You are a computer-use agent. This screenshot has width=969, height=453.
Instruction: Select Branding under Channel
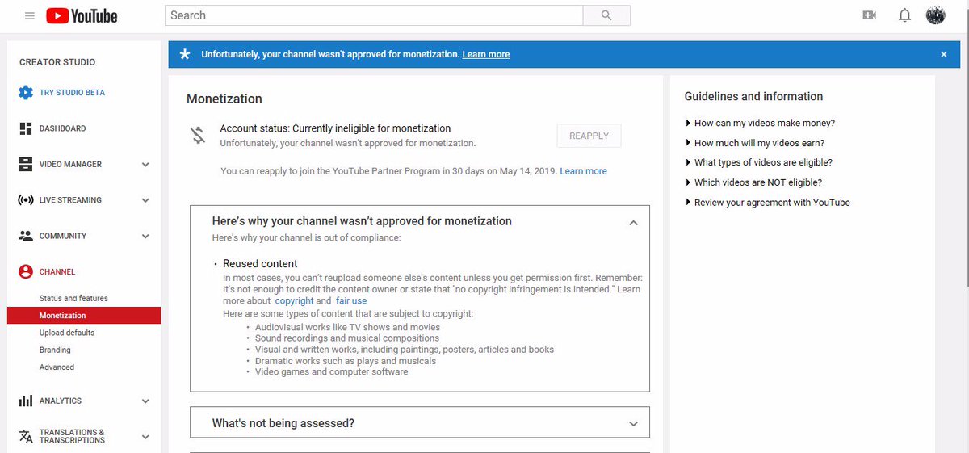click(x=55, y=350)
